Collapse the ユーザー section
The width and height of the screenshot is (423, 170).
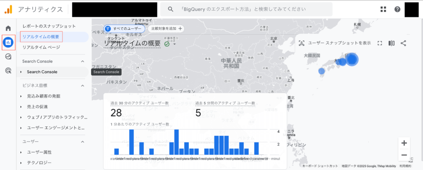(53, 142)
